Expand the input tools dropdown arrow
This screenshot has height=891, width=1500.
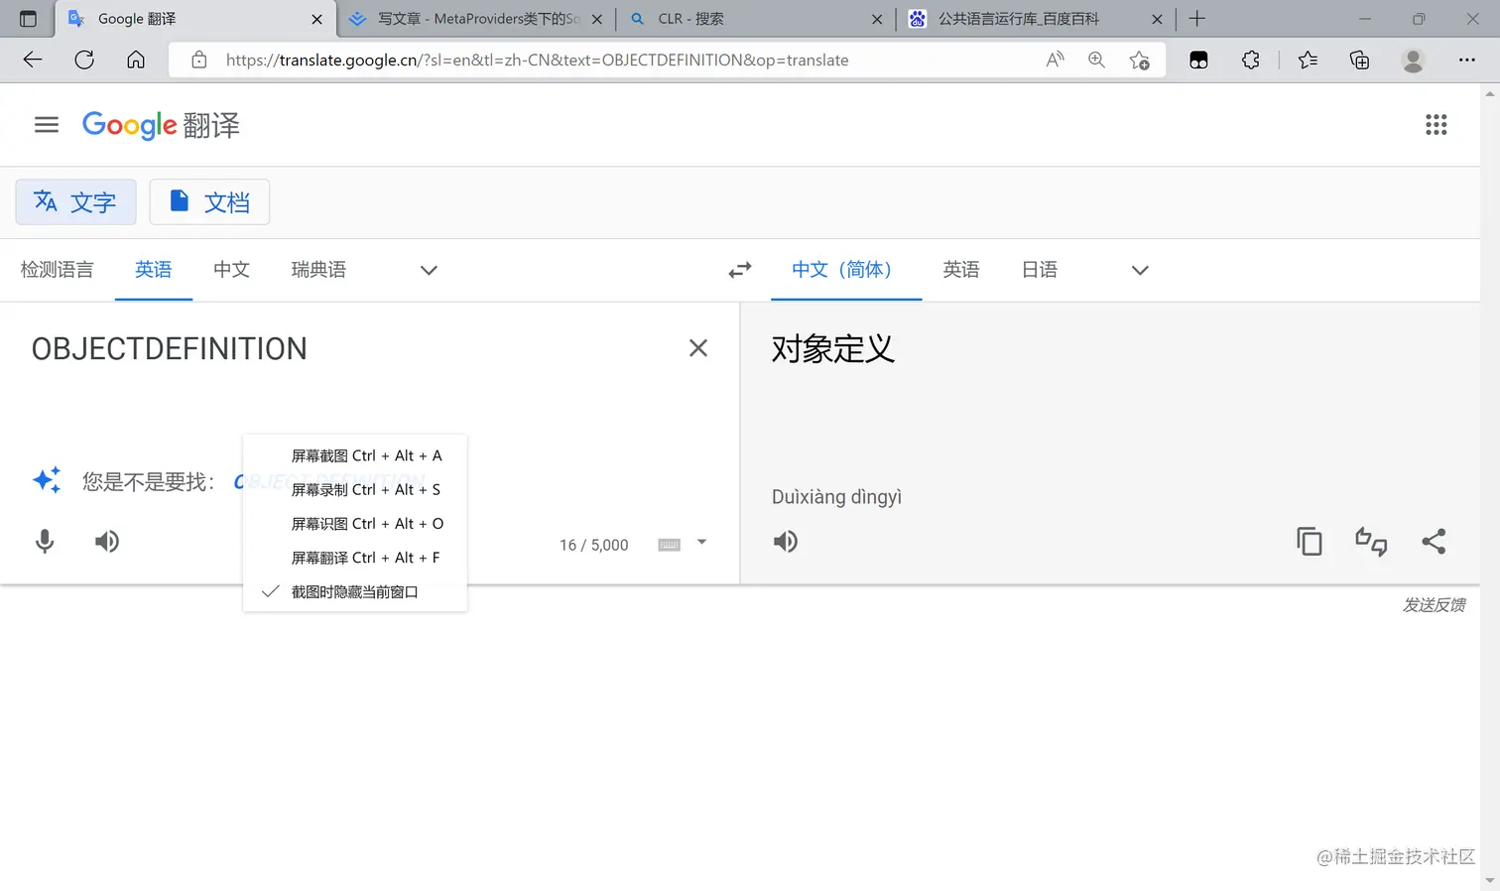[x=701, y=543]
